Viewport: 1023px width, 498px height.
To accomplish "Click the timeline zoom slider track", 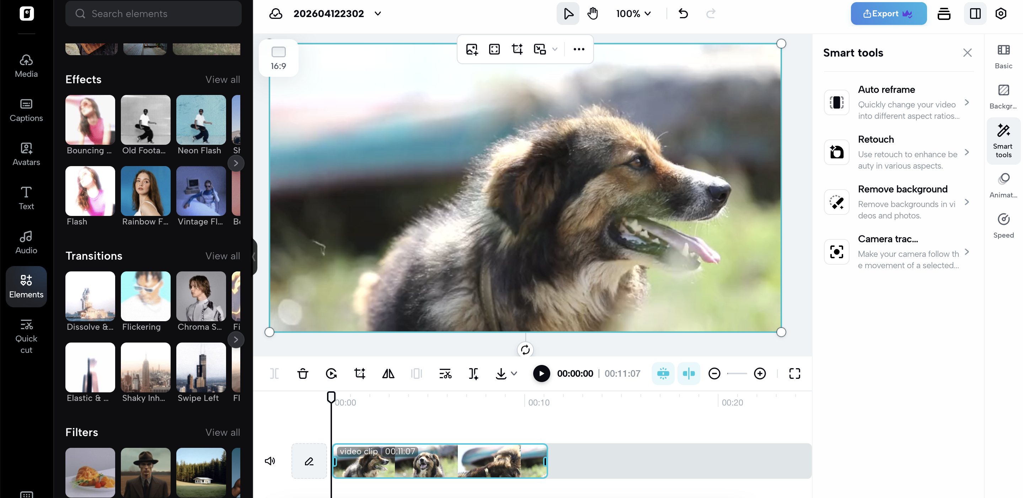I will (x=737, y=373).
